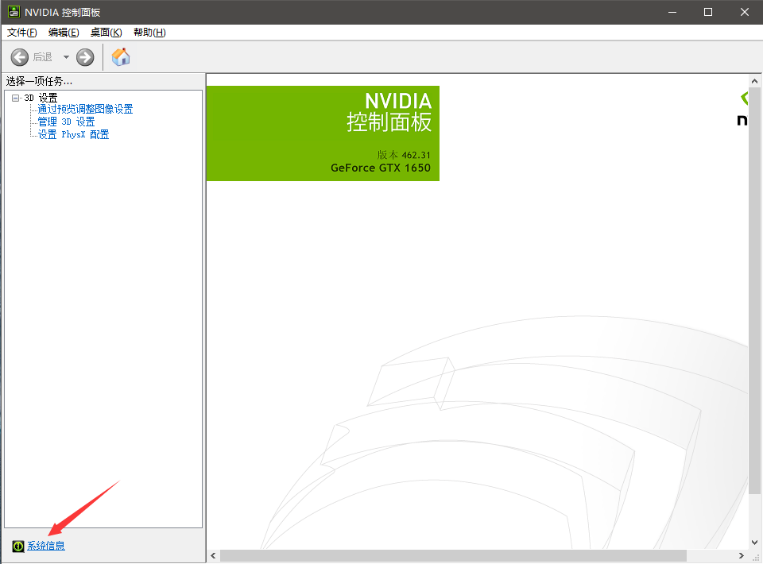Click the GeForce GTX 1650 text
Image resolution: width=763 pixels, height=564 pixels.
(381, 168)
